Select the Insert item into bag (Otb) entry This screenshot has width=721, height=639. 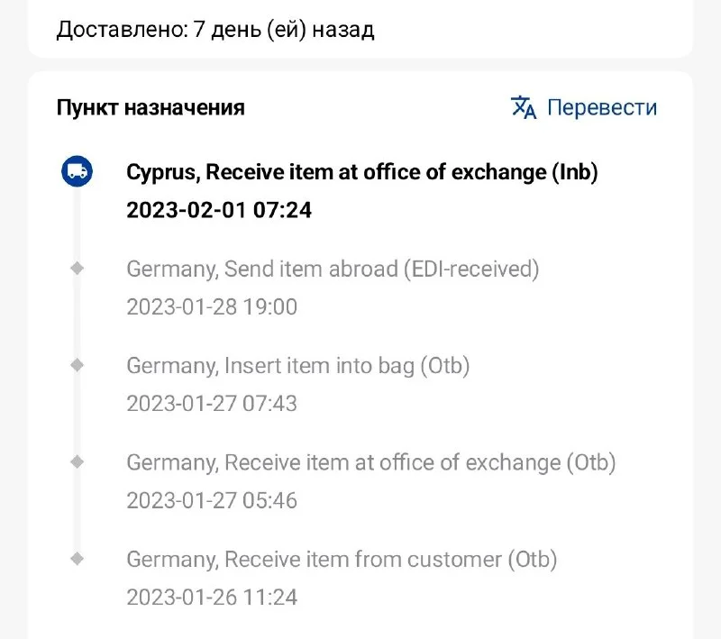297,366
